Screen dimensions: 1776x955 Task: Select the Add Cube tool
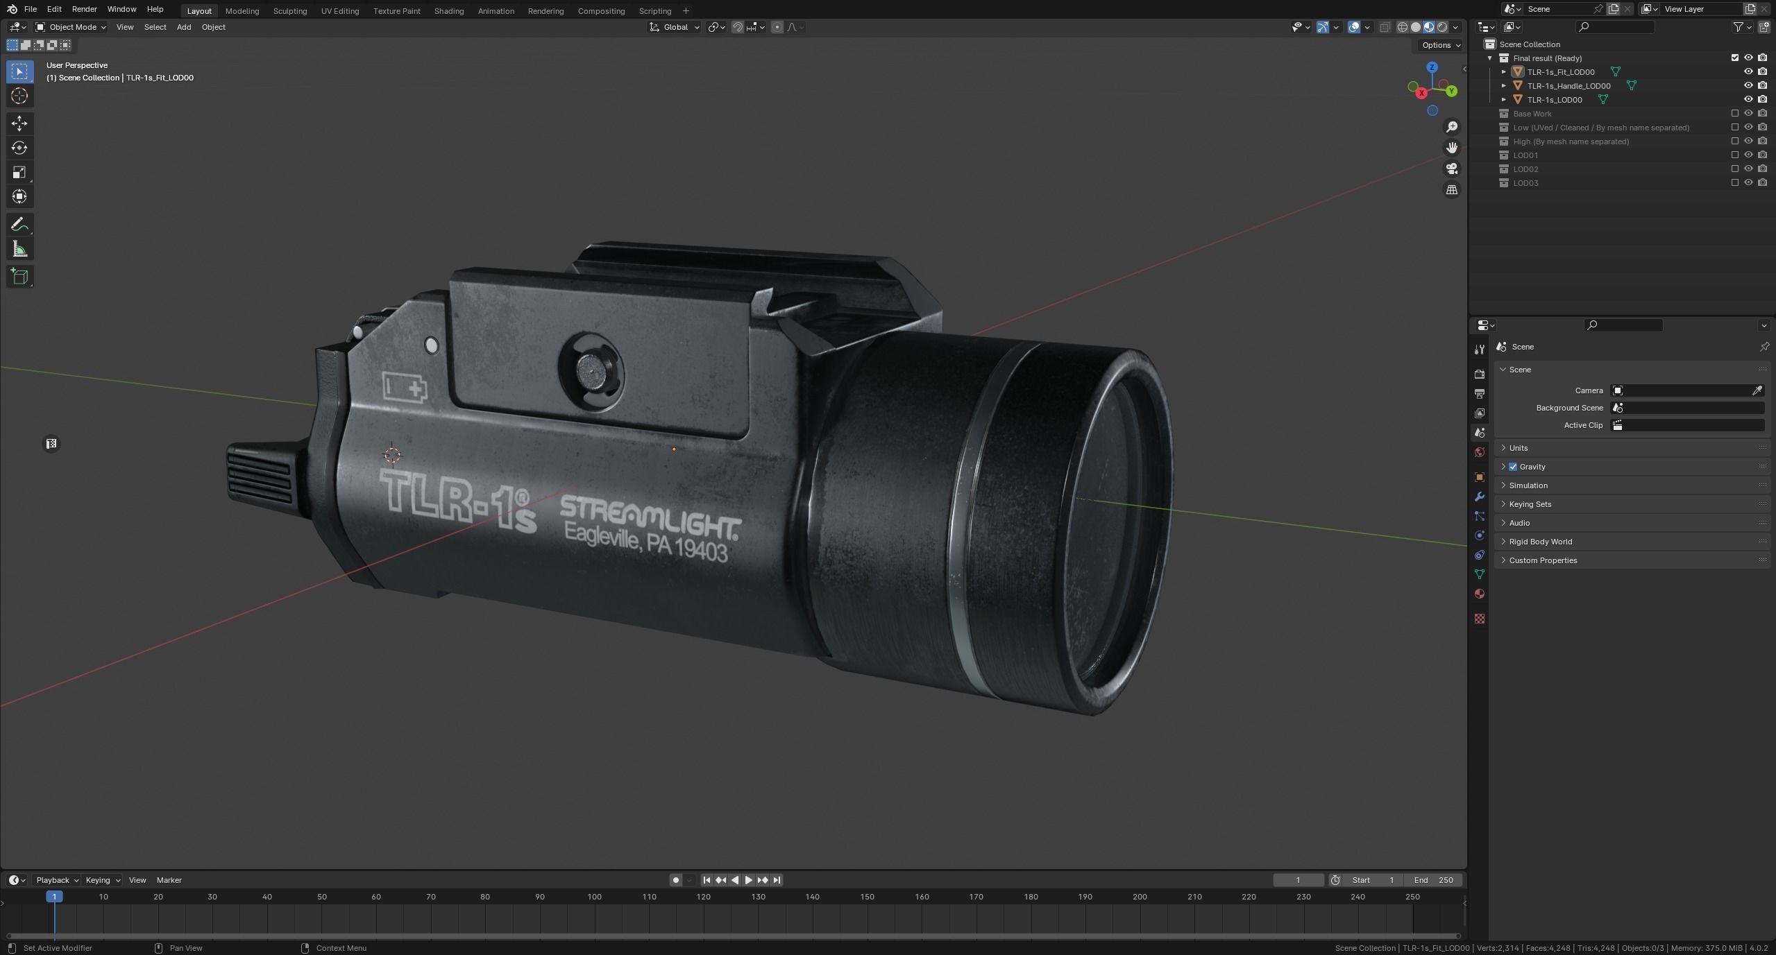19,277
